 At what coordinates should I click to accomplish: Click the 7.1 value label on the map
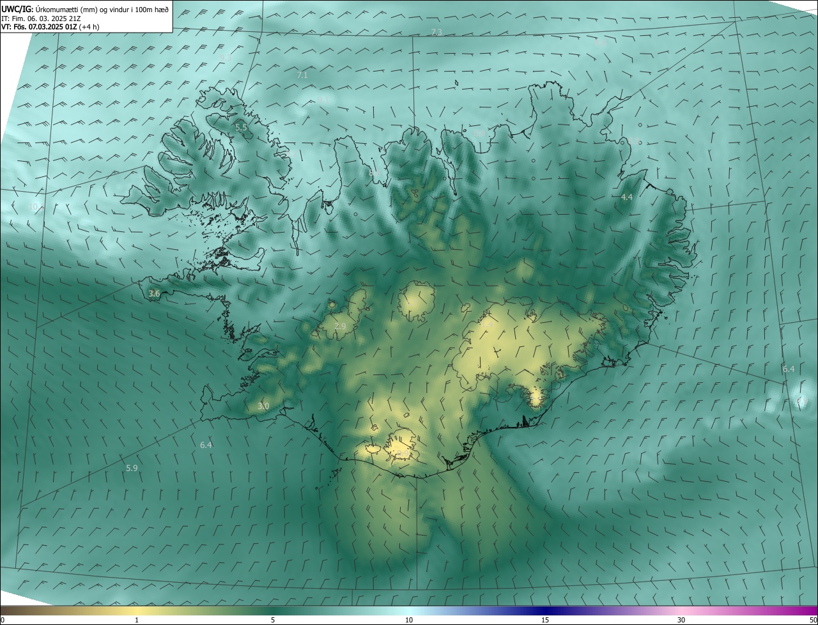click(x=302, y=75)
